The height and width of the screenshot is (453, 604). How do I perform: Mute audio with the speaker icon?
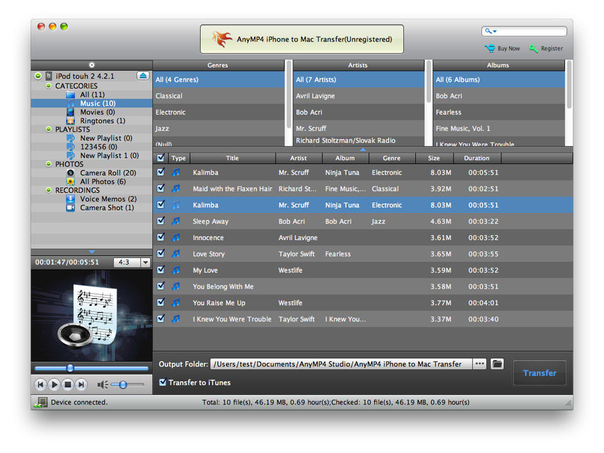coord(102,384)
